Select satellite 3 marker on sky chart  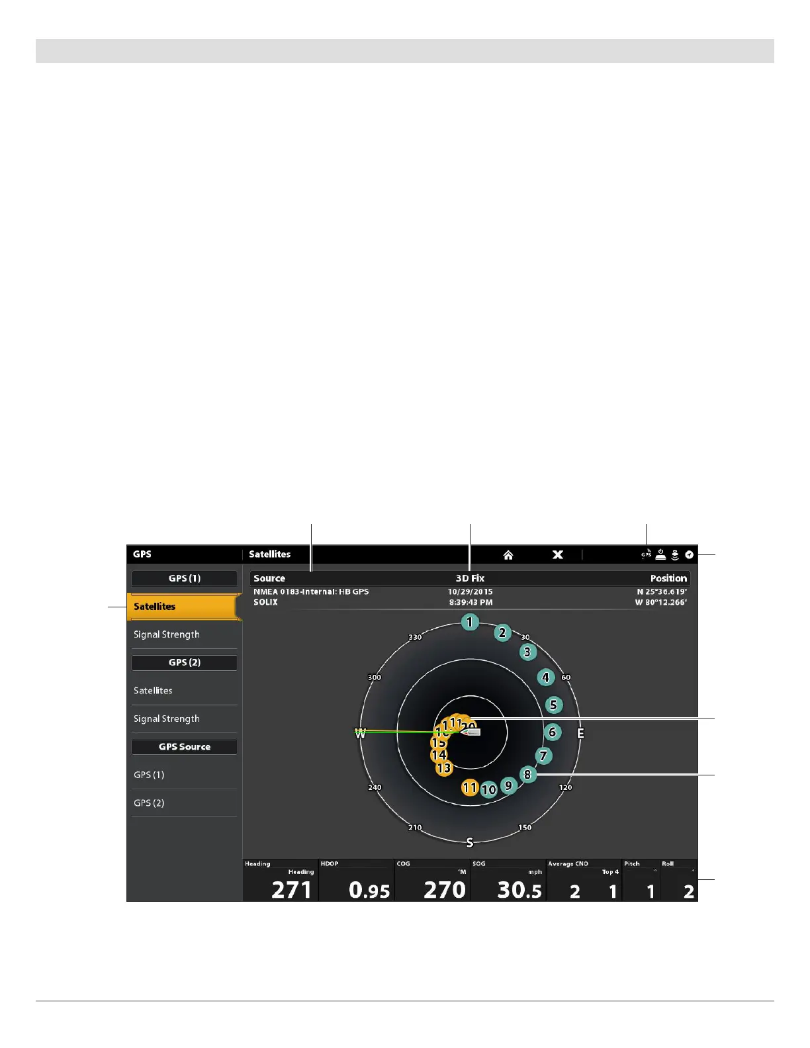(527, 652)
